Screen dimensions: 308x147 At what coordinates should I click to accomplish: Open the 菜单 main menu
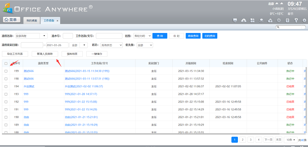(x=12, y=20)
